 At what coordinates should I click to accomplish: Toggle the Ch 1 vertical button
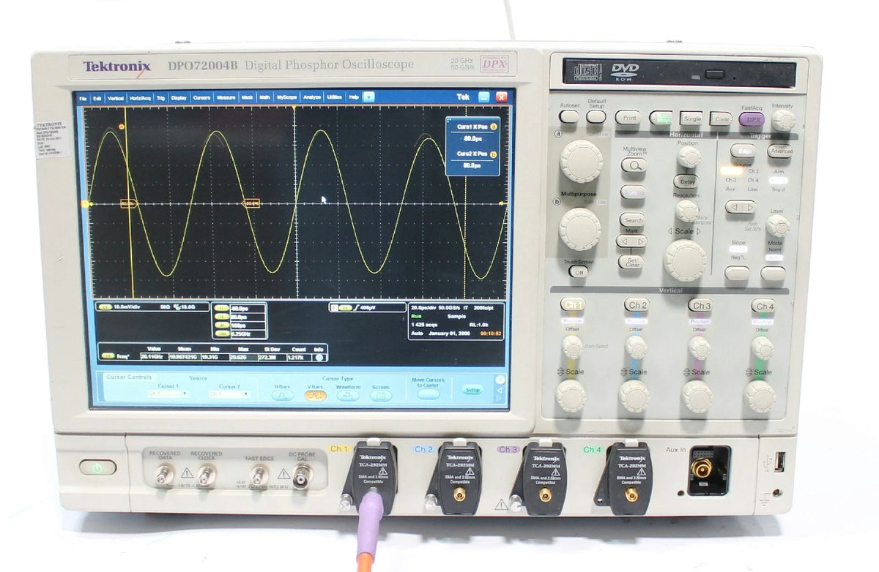point(573,304)
